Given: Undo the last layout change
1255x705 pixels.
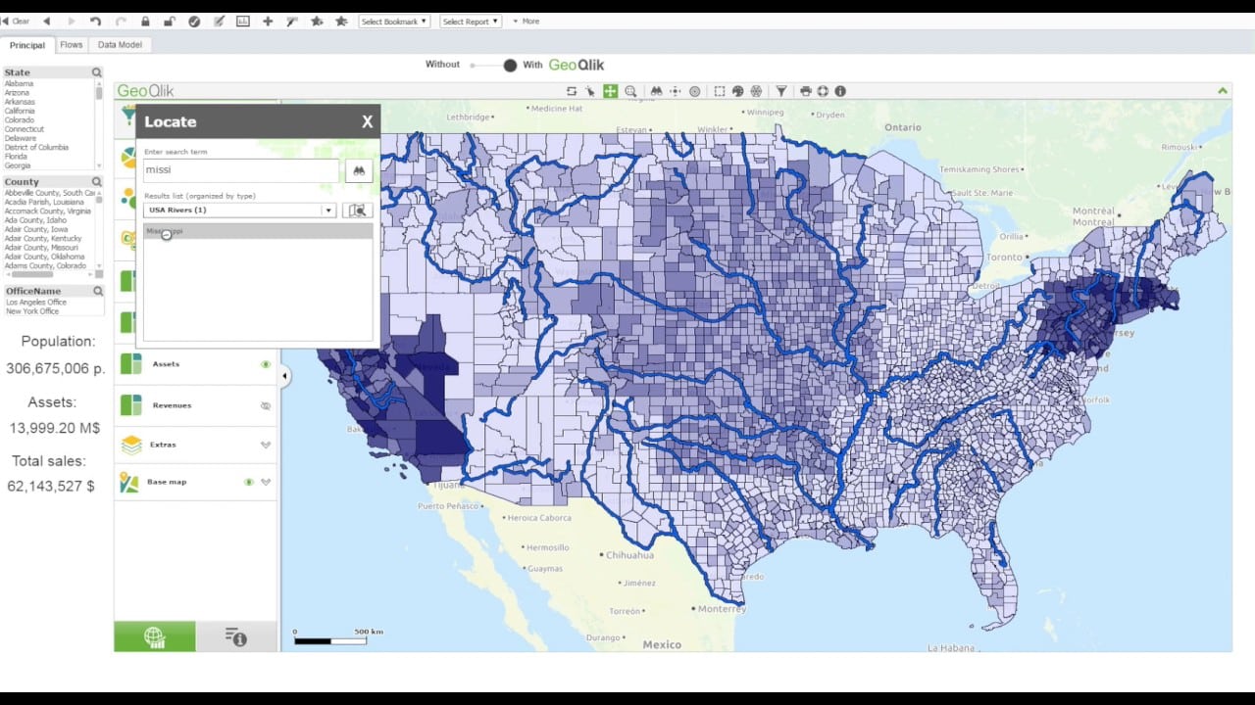Looking at the screenshot, I should point(95,21).
